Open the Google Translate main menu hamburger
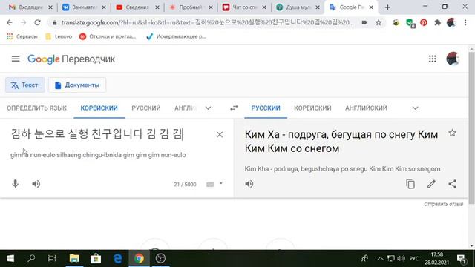 pyautogui.click(x=16, y=59)
